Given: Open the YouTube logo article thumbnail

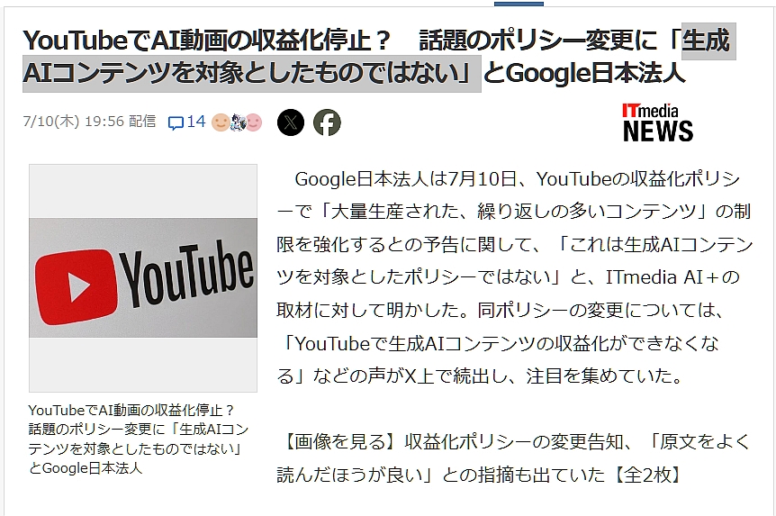Looking at the screenshot, I should [143, 277].
